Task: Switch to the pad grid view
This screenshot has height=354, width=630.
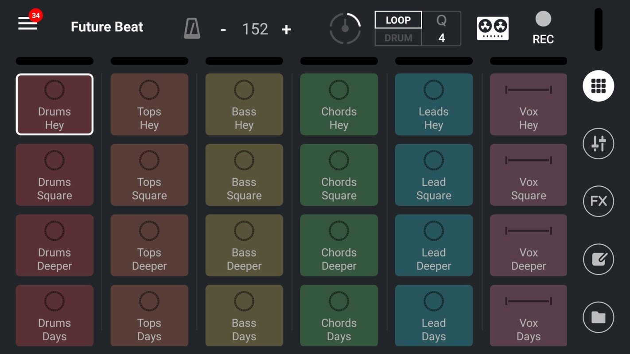Action: (x=598, y=86)
